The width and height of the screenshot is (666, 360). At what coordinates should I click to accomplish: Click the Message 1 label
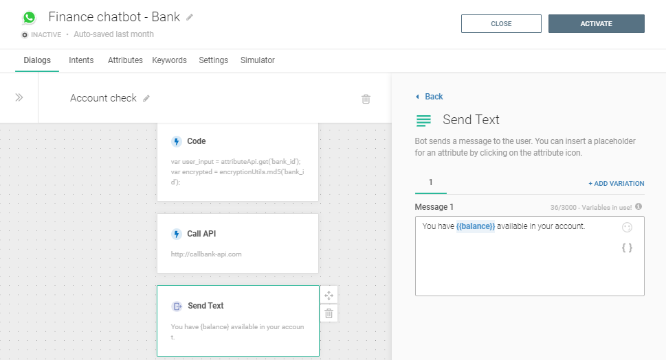click(434, 207)
